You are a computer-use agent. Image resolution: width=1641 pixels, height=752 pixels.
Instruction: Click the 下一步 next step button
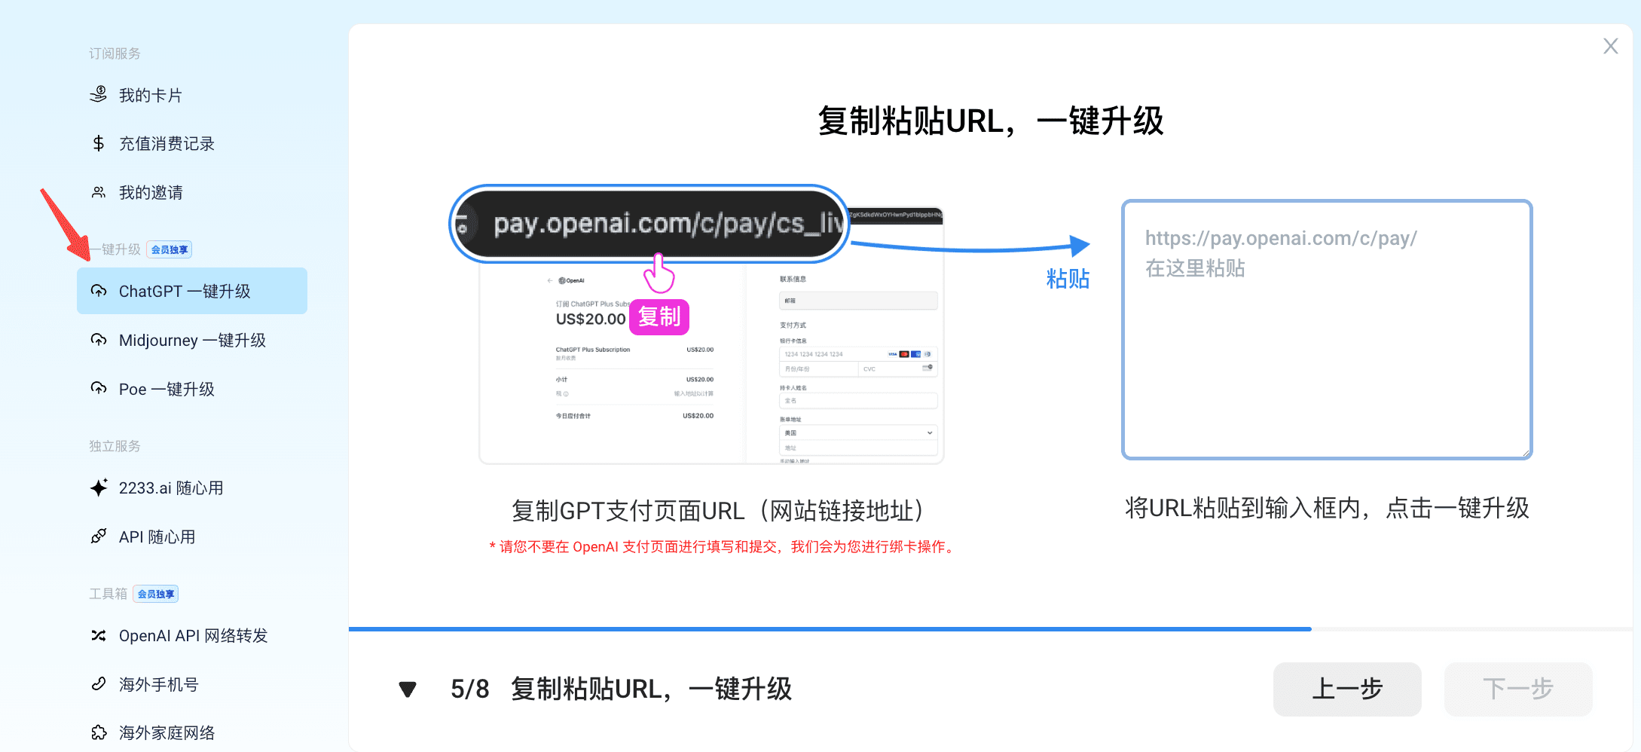[1518, 689]
